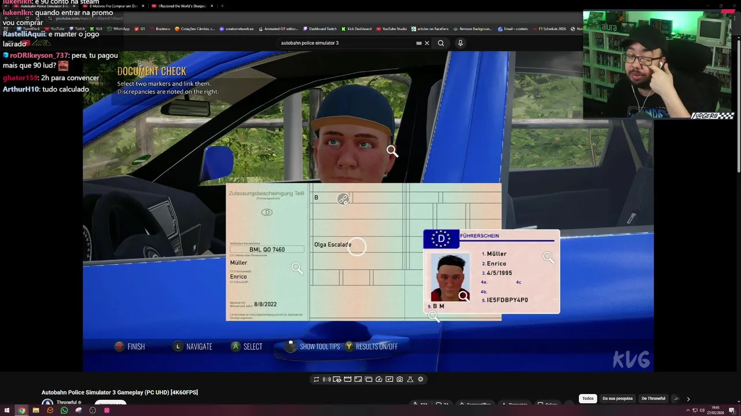The image size is (741, 416).
Task: Select the De Throneful chip
Action: click(653, 399)
